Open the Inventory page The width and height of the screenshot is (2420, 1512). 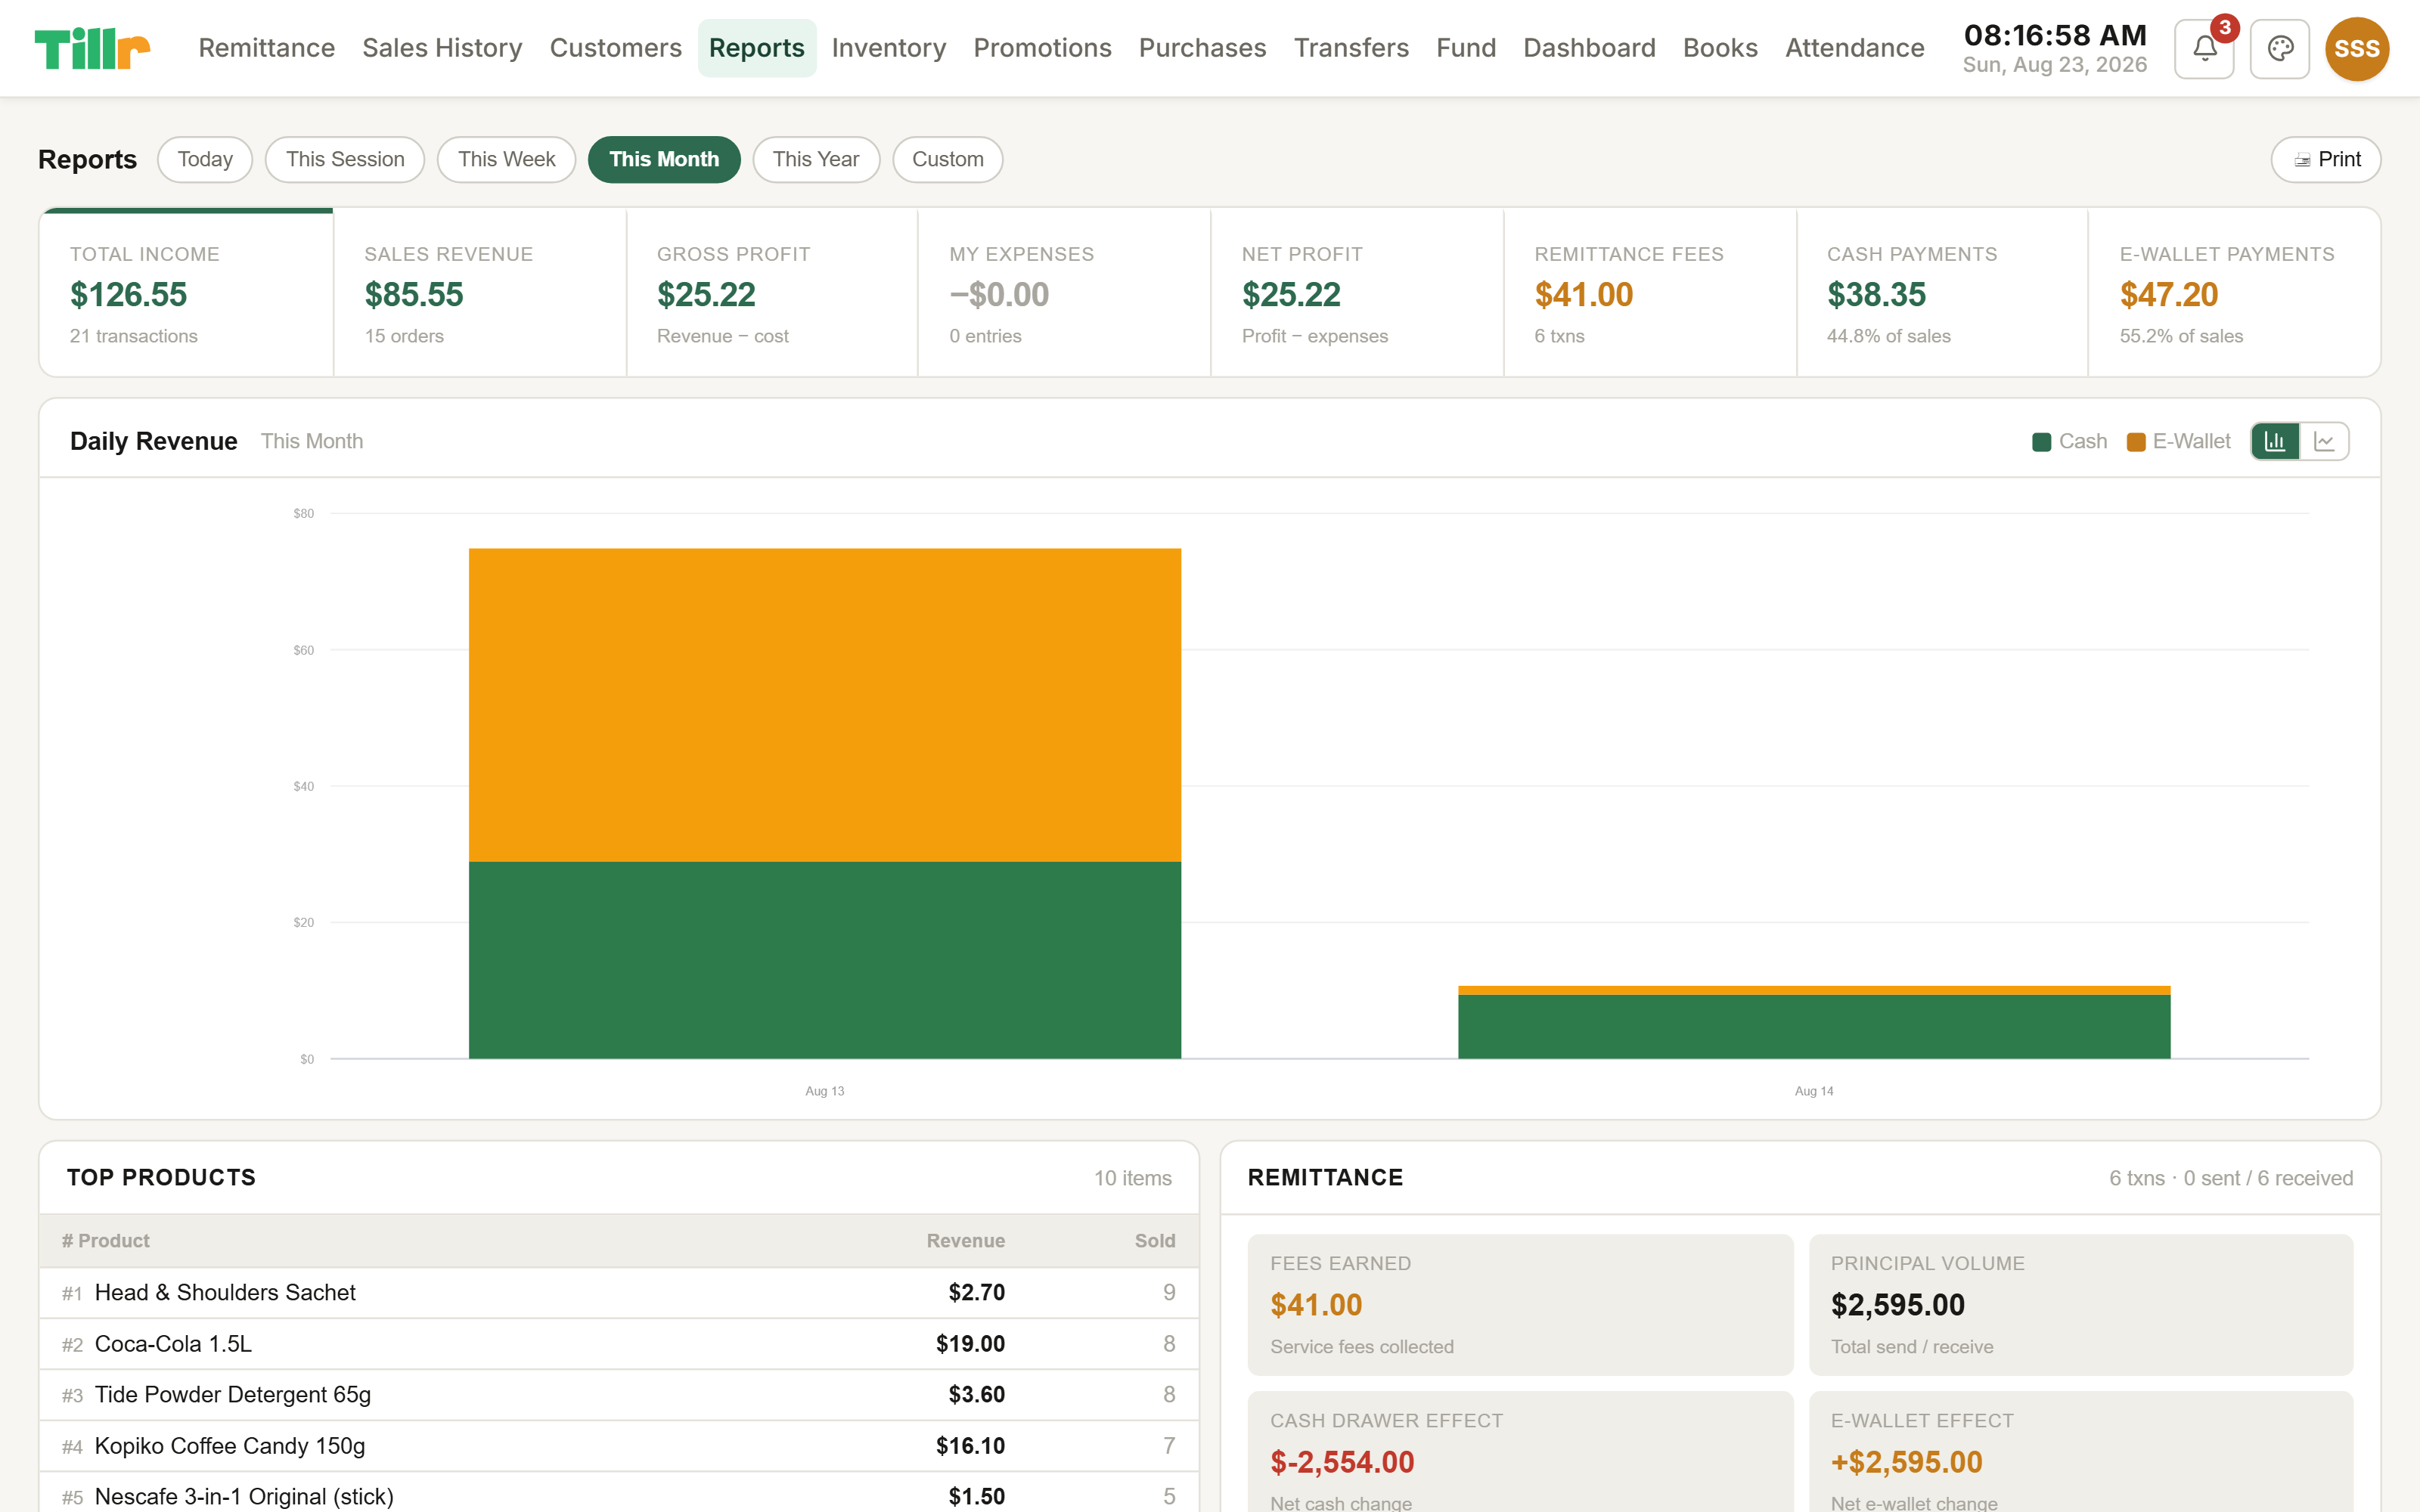click(x=888, y=48)
